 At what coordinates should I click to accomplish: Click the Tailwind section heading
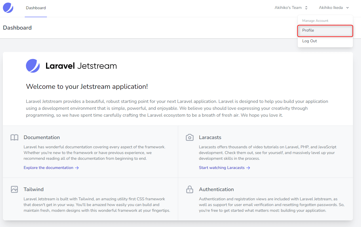pos(34,189)
